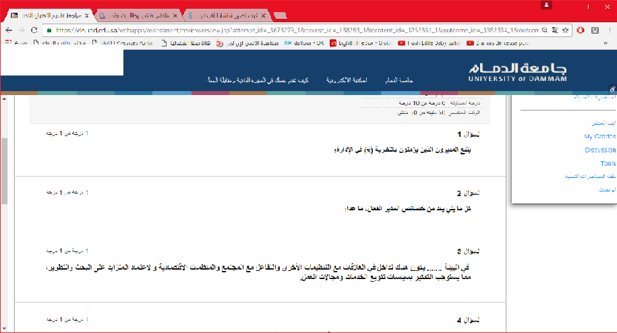This screenshot has width=617, height=333.
Task: Open the last YouTube bookmark on the bar
Action: pos(498,43)
